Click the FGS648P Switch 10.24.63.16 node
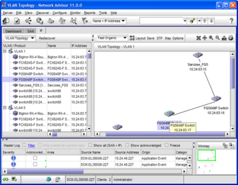Screen dimensions: 238x185 coord(216,99)
